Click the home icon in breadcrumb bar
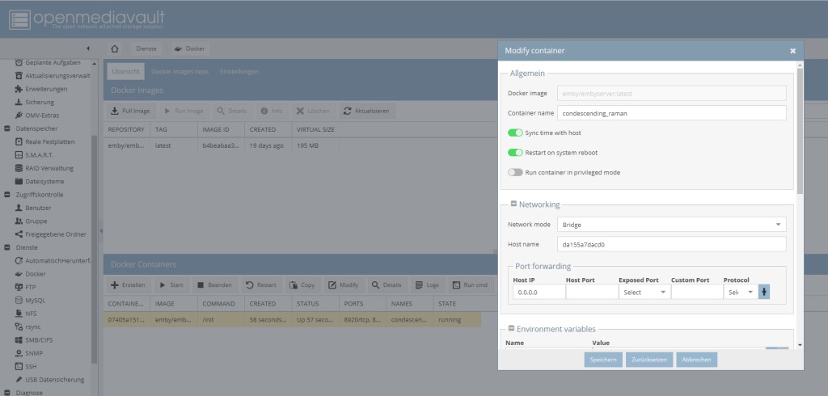 115,48
